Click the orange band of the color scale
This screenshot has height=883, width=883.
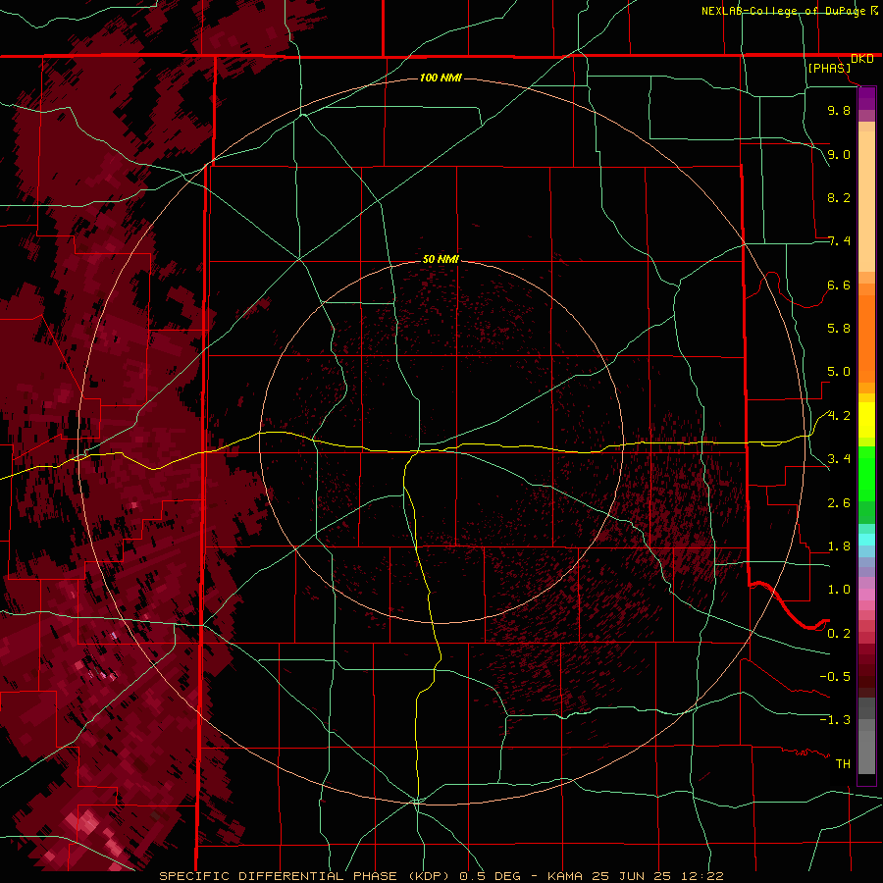point(866,338)
